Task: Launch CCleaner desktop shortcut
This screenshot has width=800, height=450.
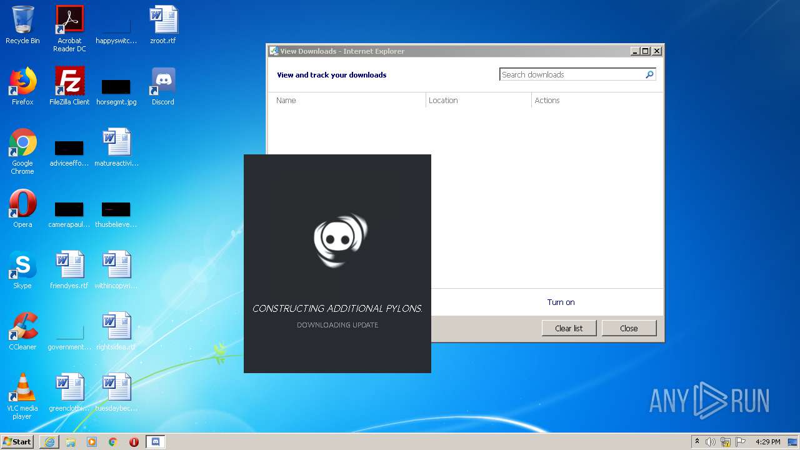Action: point(22,332)
